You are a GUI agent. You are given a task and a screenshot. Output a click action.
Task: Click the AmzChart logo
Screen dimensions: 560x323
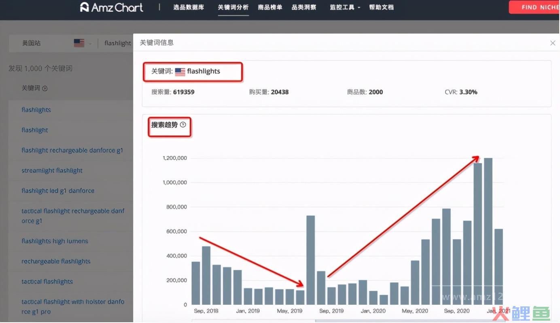coord(112,7)
